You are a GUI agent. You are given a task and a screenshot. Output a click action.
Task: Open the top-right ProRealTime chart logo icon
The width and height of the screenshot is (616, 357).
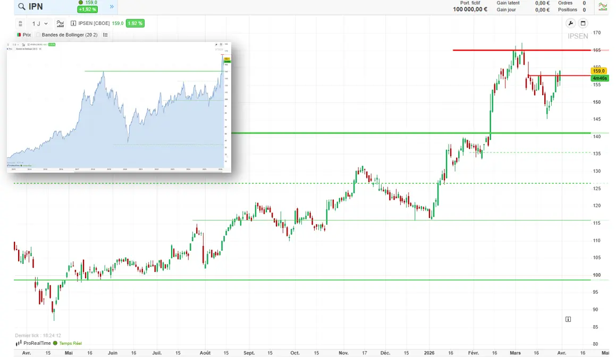603,7
